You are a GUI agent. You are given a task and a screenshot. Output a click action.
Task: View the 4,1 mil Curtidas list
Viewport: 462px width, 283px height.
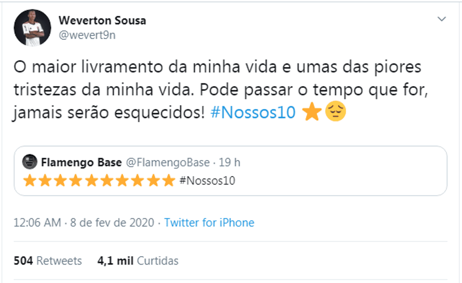[138, 261]
